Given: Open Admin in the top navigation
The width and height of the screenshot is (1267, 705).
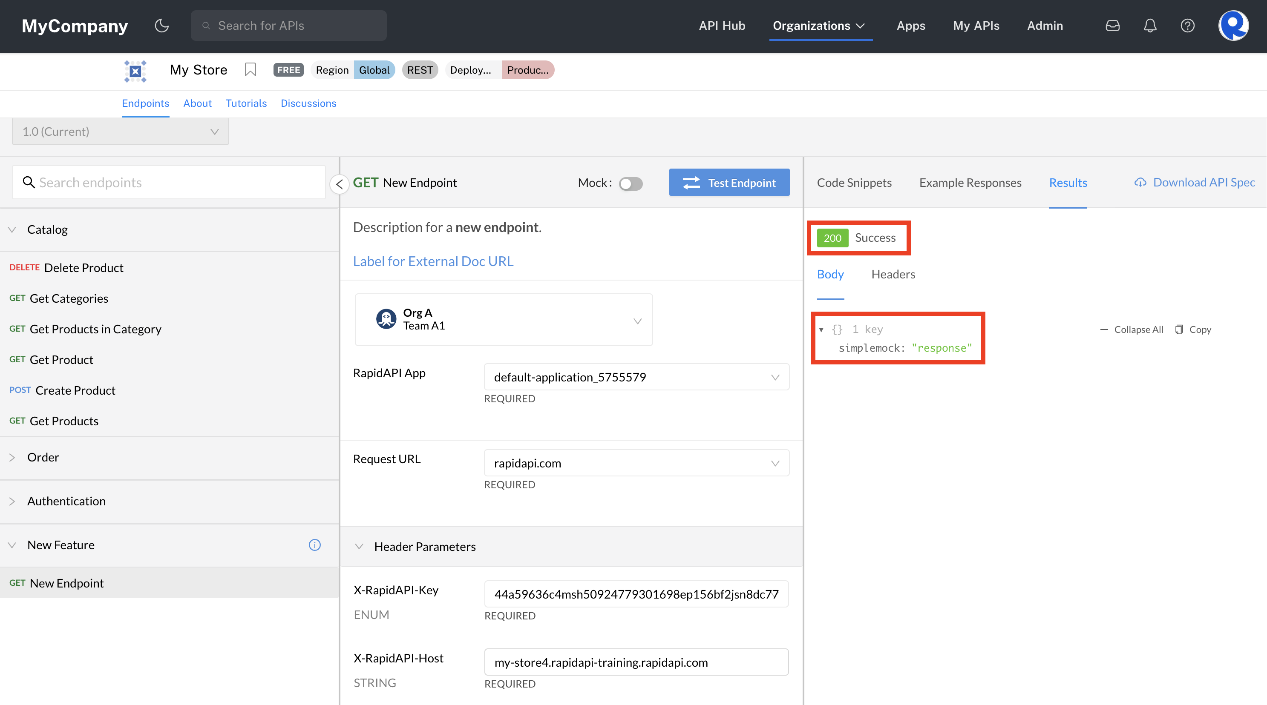Looking at the screenshot, I should pyautogui.click(x=1045, y=26).
